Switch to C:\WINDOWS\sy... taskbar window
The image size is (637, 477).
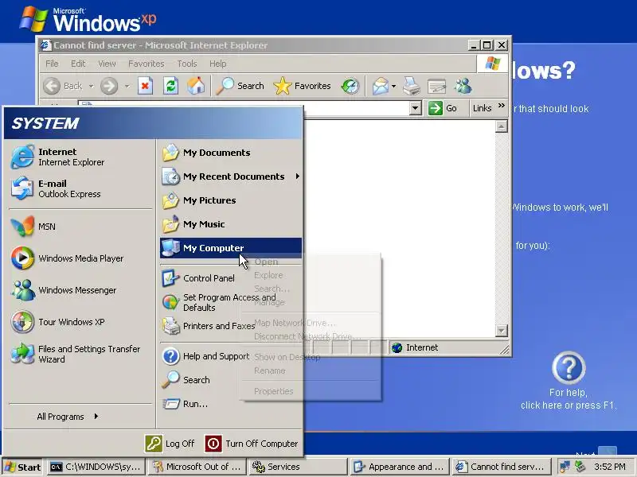(95, 467)
